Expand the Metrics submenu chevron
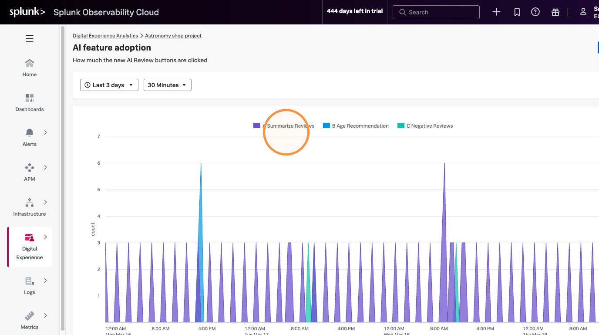The width and height of the screenshot is (599, 335). pyautogui.click(x=45, y=315)
